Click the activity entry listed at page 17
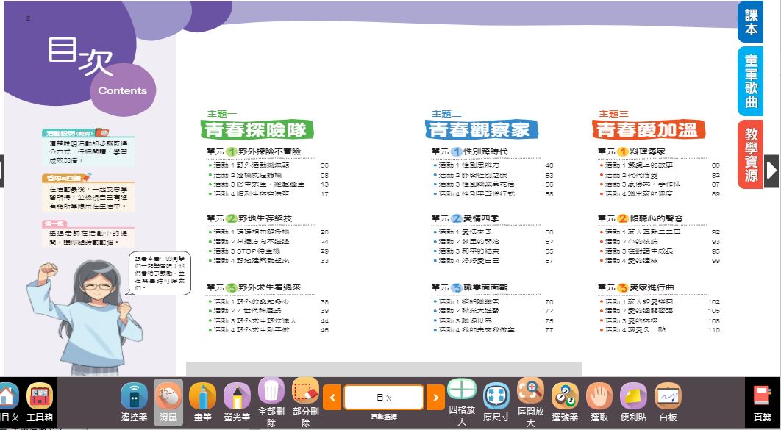The height and width of the screenshot is (430, 781). click(268, 193)
